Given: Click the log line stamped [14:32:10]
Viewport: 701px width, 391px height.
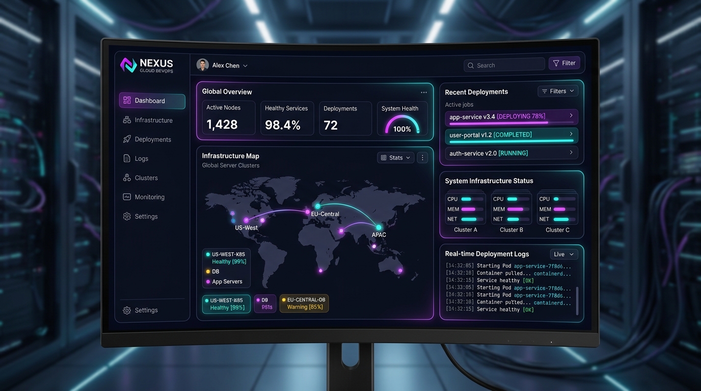Looking at the screenshot, I should point(508,273).
